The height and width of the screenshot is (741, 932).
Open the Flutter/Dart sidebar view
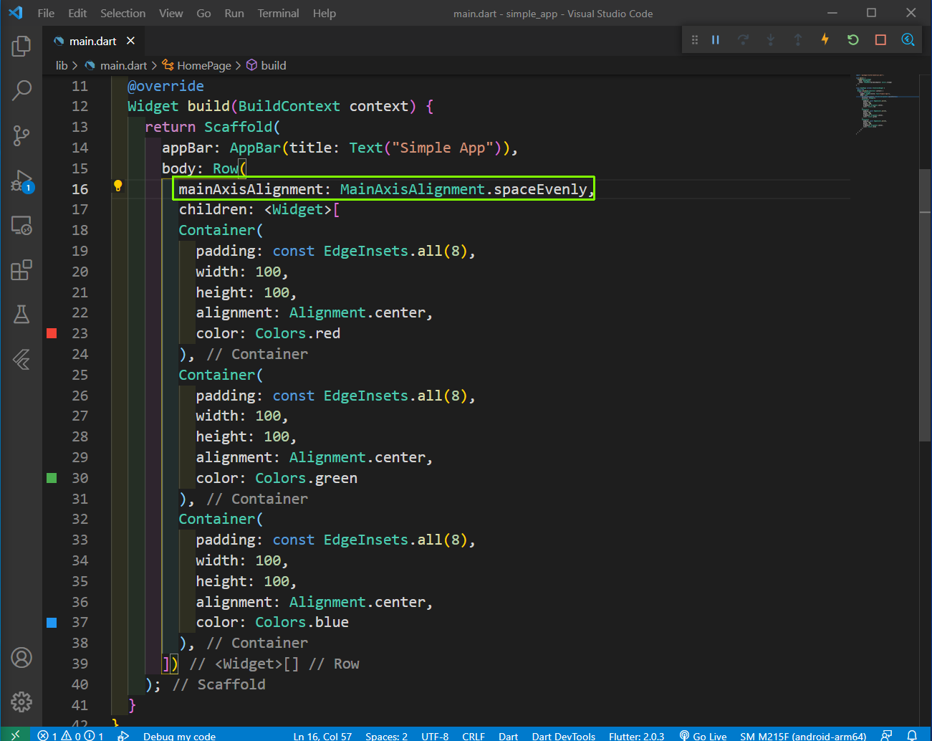(x=21, y=359)
